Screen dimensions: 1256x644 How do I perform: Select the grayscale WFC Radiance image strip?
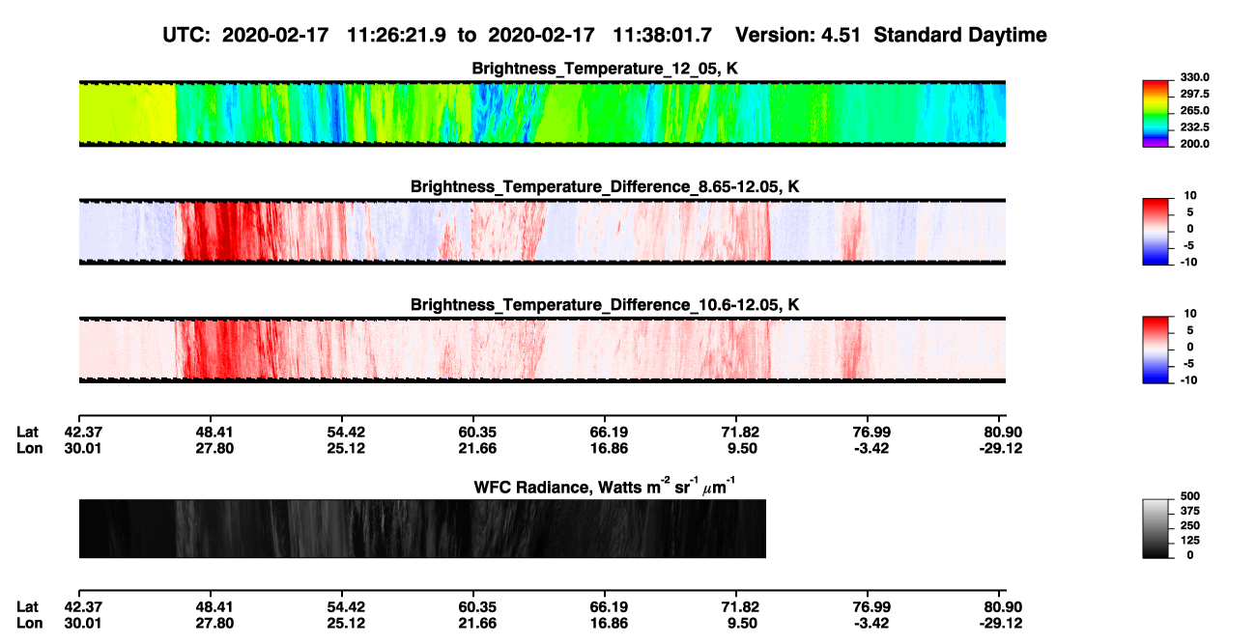(x=422, y=528)
